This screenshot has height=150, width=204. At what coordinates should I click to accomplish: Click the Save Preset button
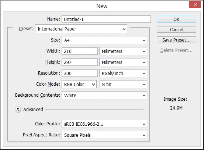[x=176, y=40]
